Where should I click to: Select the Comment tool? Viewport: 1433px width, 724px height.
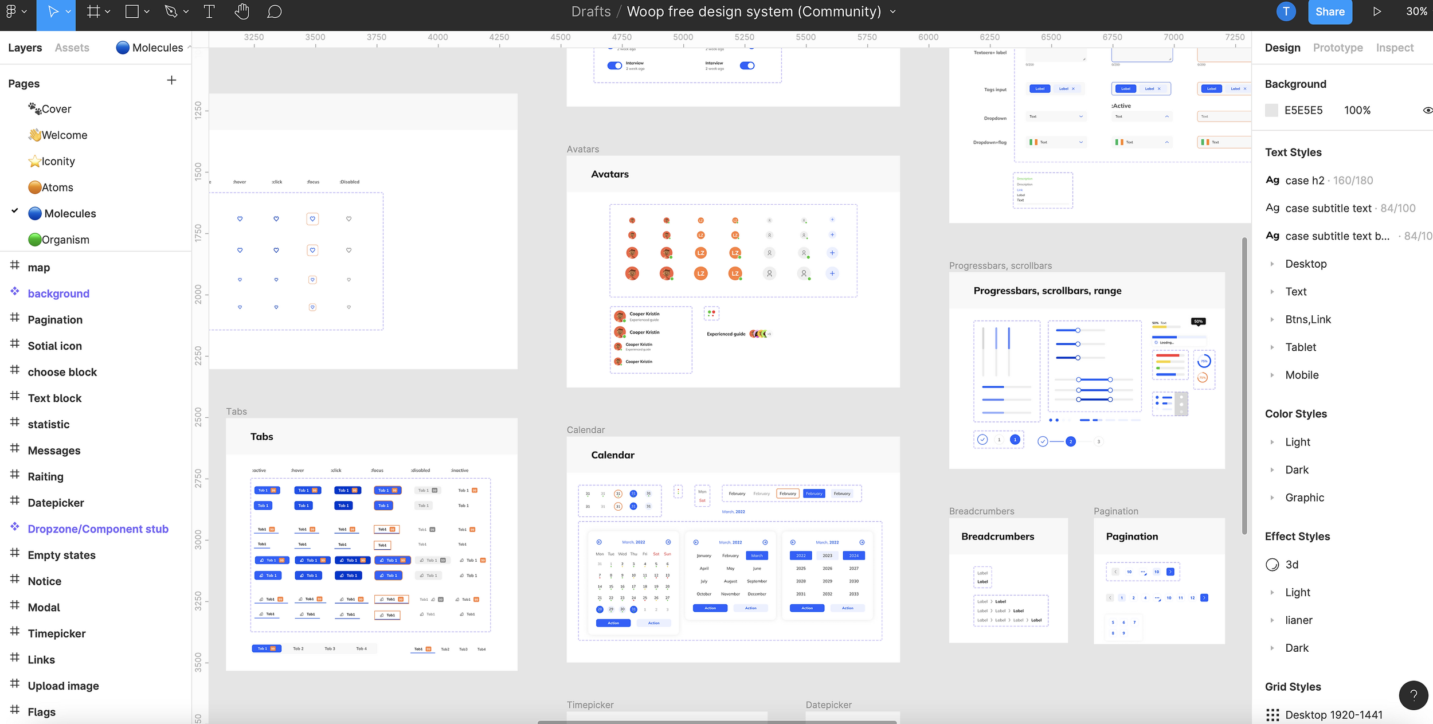point(275,11)
